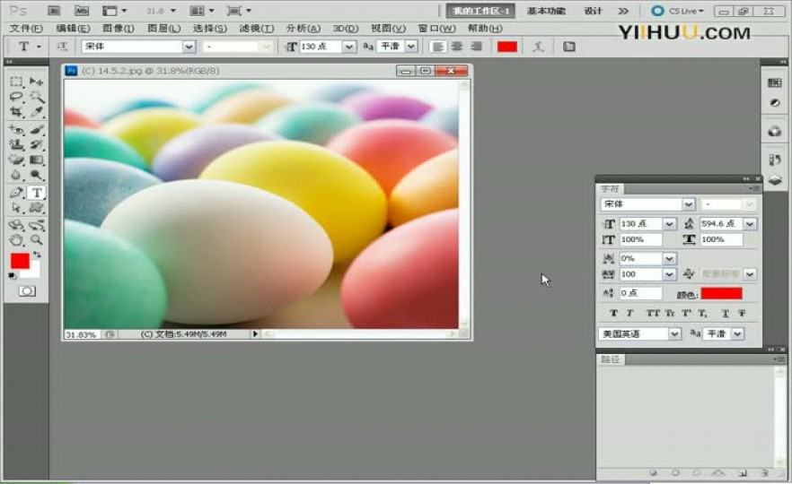Select the Move tool
792x484 pixels.
point(36,82)
